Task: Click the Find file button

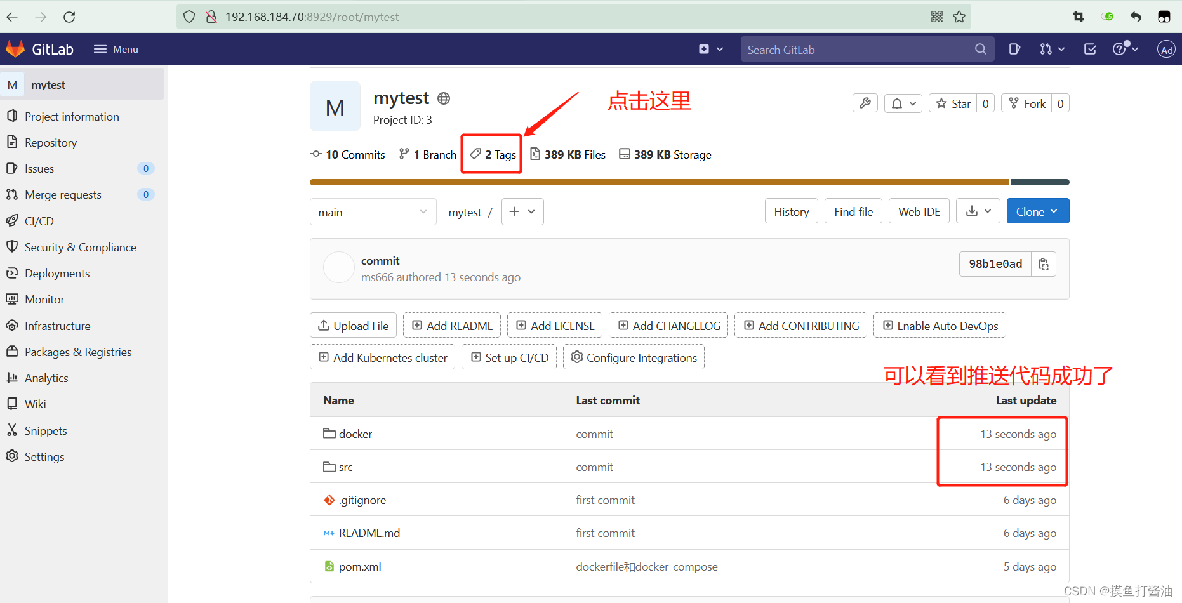Action: [x=853, y=211]
